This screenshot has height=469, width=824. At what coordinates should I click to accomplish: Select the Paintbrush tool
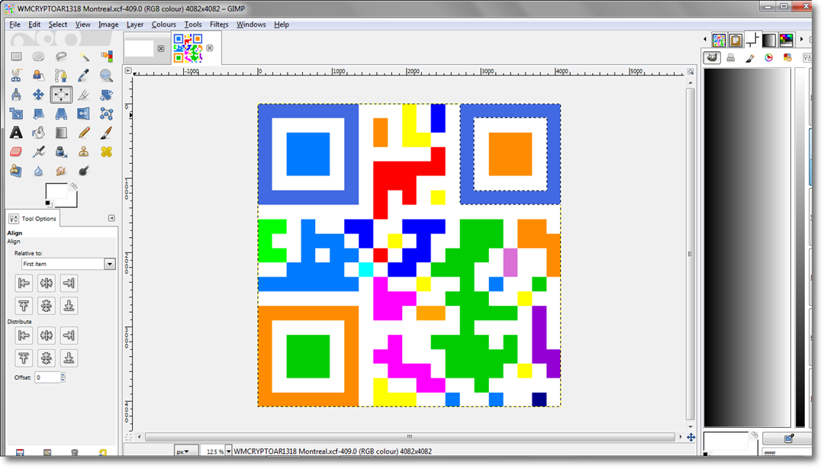107,133
